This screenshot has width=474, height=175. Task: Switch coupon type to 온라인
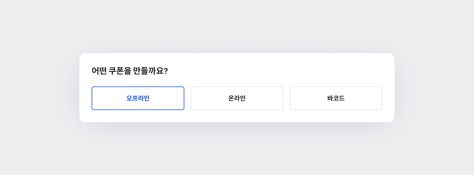click(x=237, y=98)
